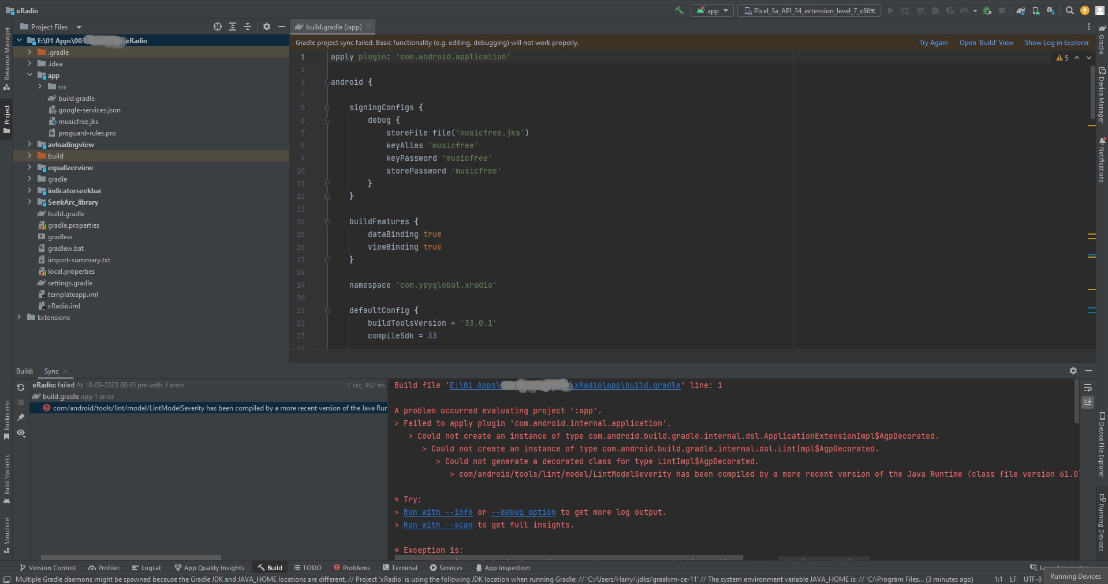Click the Select Opened File target icon

click(x=218, y=27)
